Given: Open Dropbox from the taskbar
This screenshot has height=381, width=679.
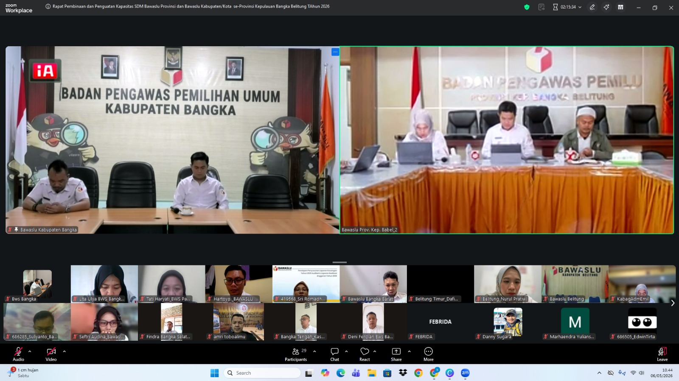Looking at the screenshot, I should pos(403,373).
